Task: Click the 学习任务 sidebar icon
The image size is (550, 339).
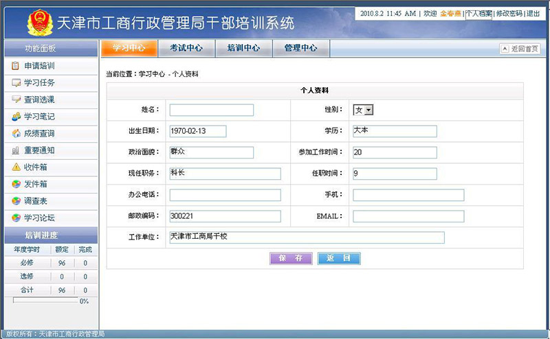Action: [x=16, y=83]
